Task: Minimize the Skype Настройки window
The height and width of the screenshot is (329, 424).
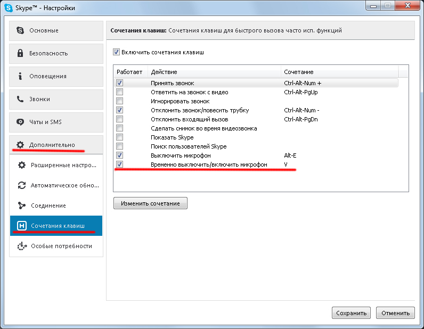Action: click(373, 6)
